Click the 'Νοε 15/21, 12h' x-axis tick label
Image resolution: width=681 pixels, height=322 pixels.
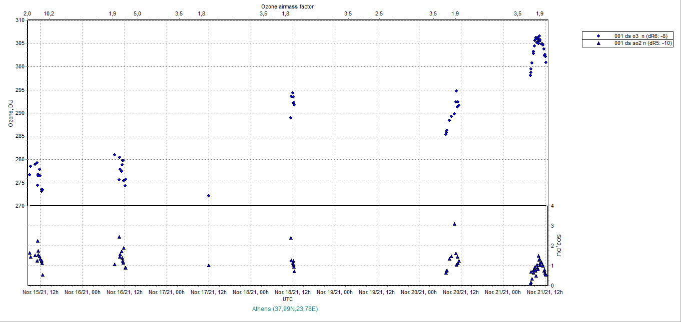pyautogui.click(x=41, y=292)
